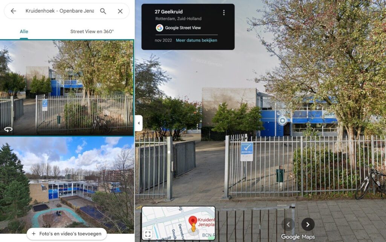Click the Google logo beside Street View

tap(159, 28)
